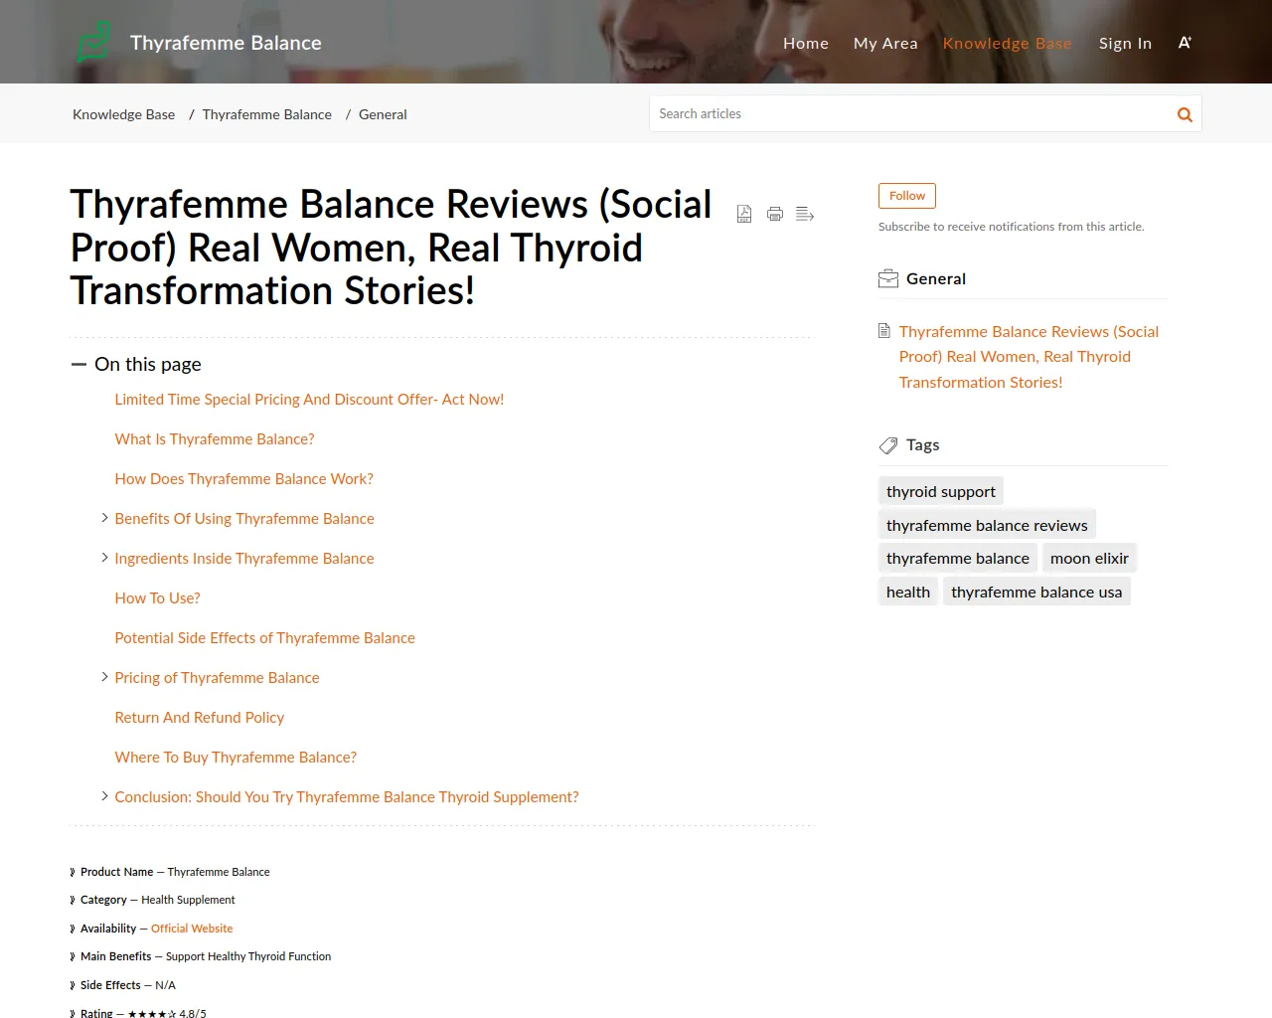The width and height of the screenshot is (1272, 1018).
Task: Click Sign In in the header
Action: (x=1125, y=43)
